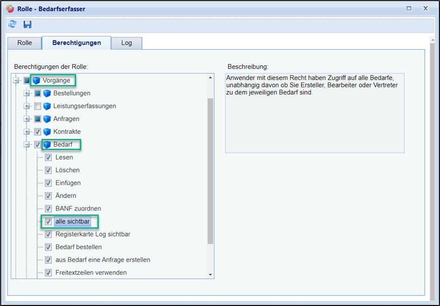Screen dimensions: 440x306
Task: Select 'Bedarf bestellen' permission label
Action: pyautogui.click(x=78, y=247)
